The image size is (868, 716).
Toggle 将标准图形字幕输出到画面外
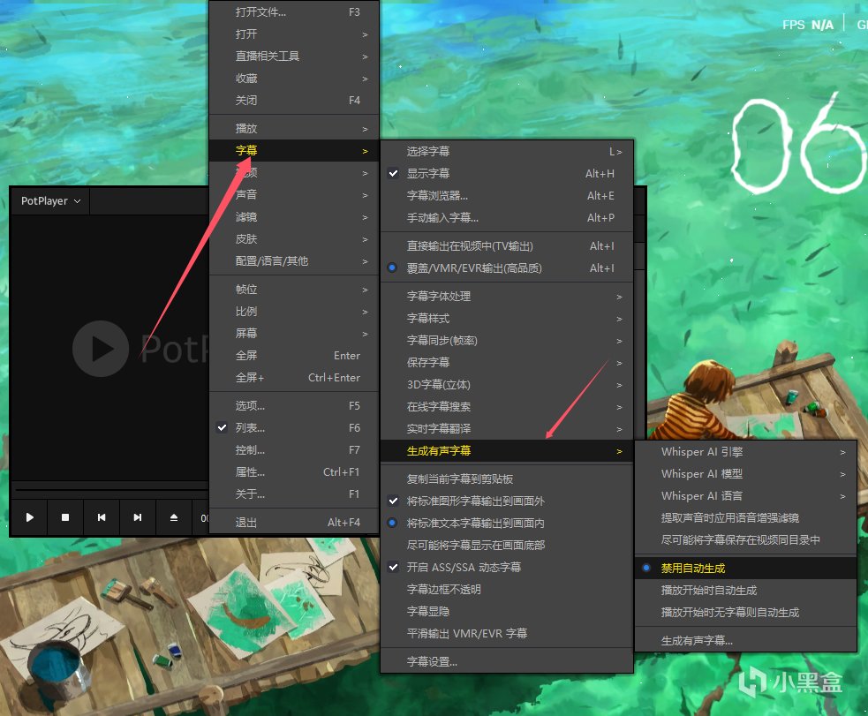(x=507, y=501)
